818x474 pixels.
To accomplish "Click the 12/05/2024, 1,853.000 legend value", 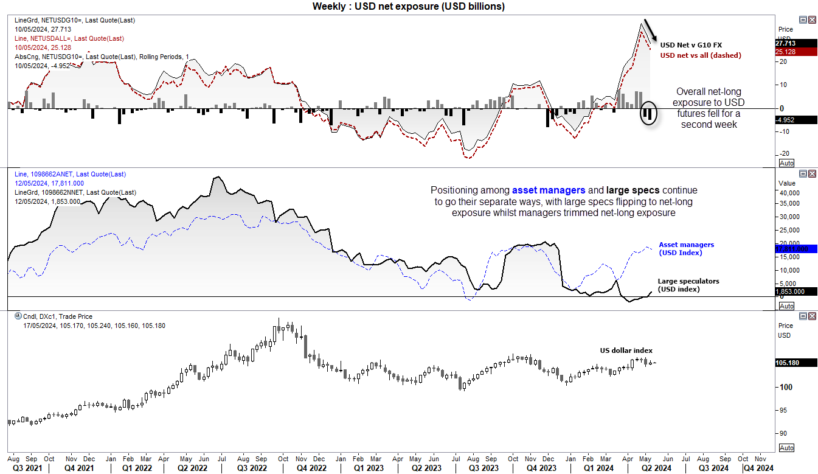I will (x=47, y=201).
